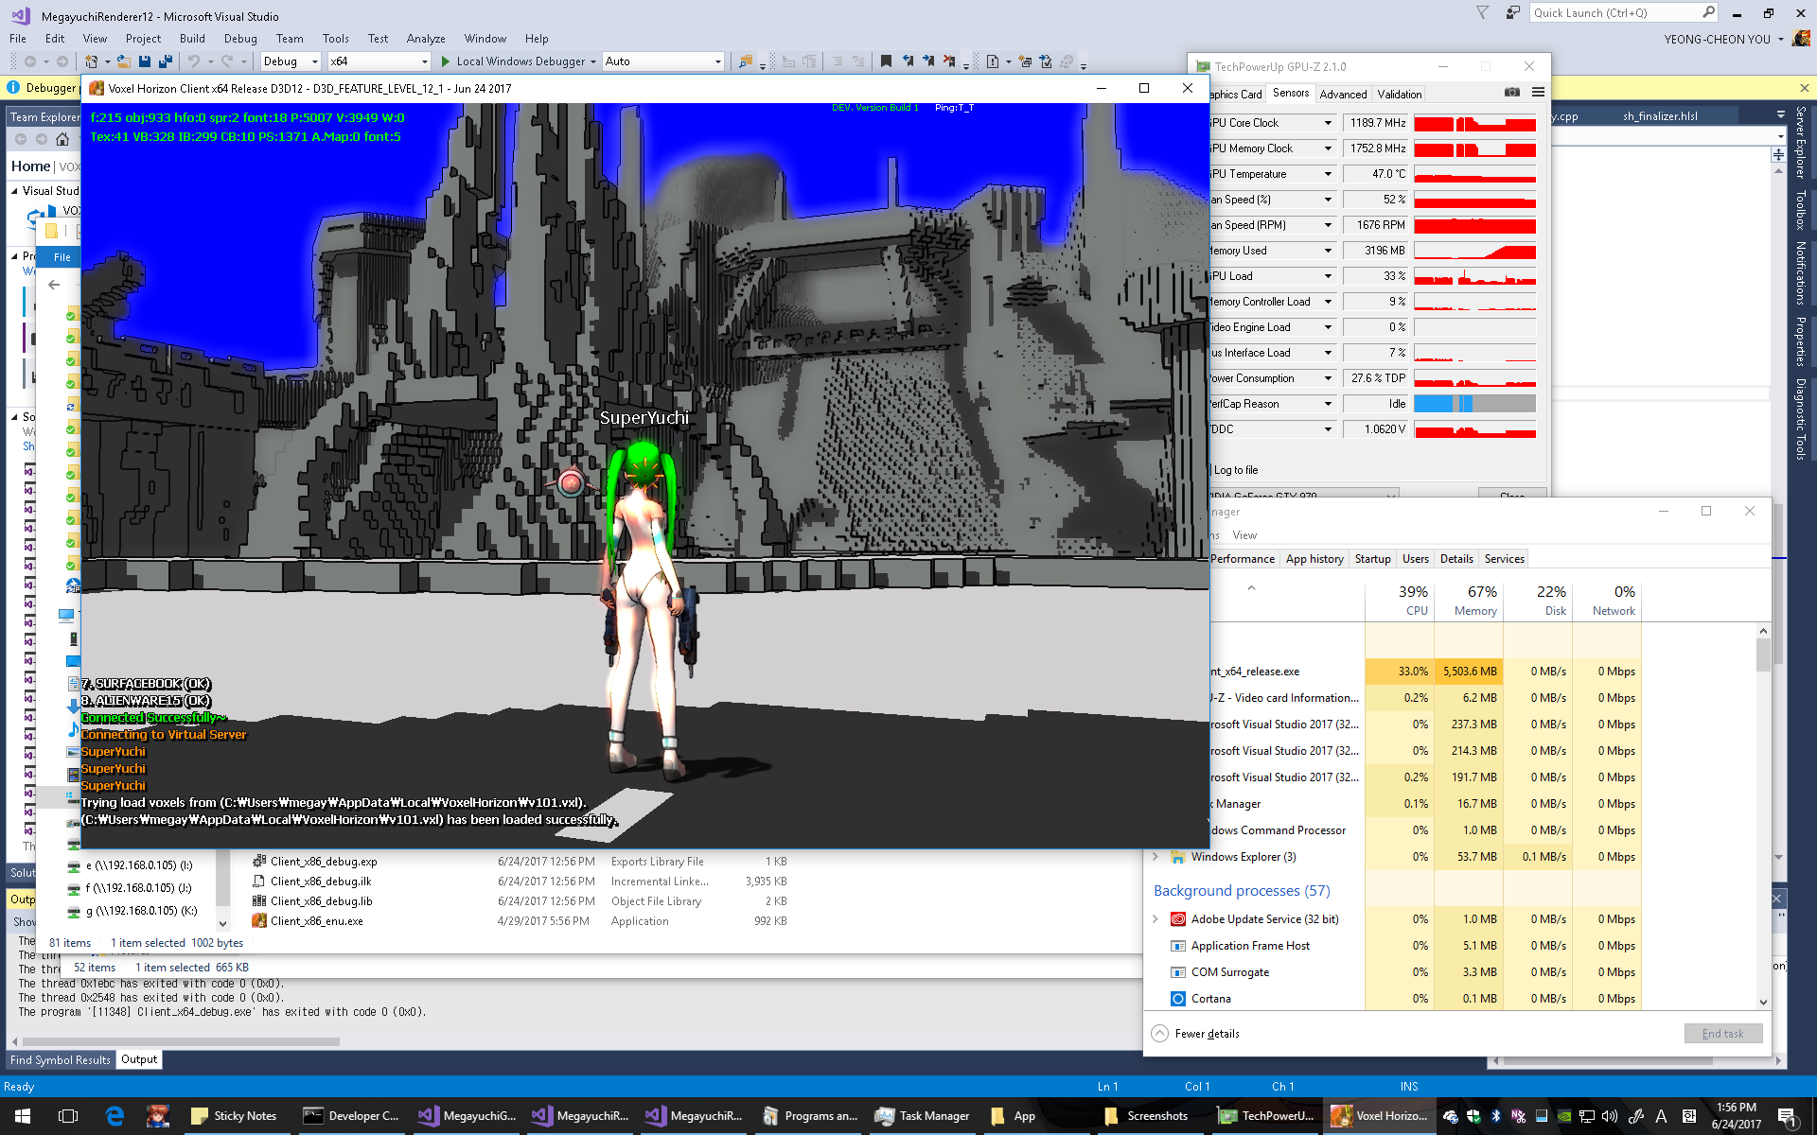Click the Undo arrow in toolbar
The image size is (1817, 1135).
coord(193,61)
